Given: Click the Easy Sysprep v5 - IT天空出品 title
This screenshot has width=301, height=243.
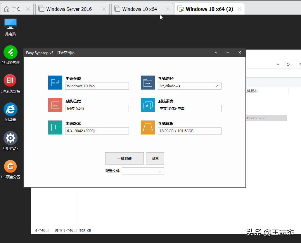Looking at the screenshot, I should click(x=50, y=53).
